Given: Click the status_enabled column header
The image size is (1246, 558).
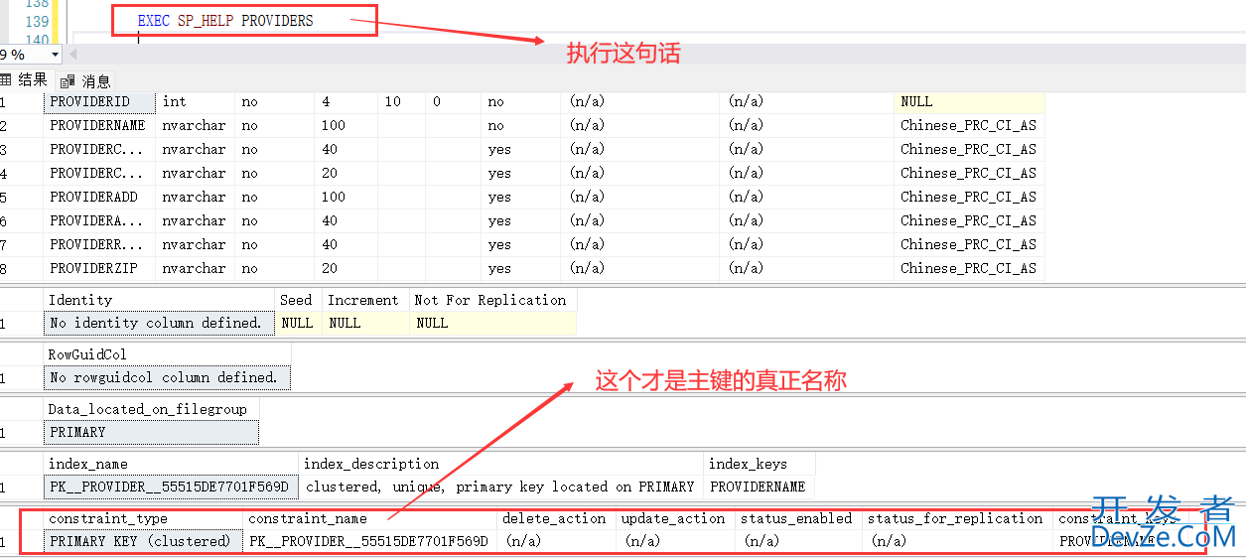Looking at the screenshot, I should (798, 518).
